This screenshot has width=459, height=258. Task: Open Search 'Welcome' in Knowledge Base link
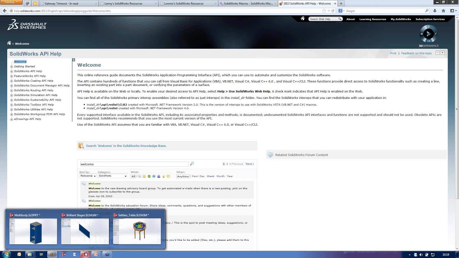coord(126,146)
